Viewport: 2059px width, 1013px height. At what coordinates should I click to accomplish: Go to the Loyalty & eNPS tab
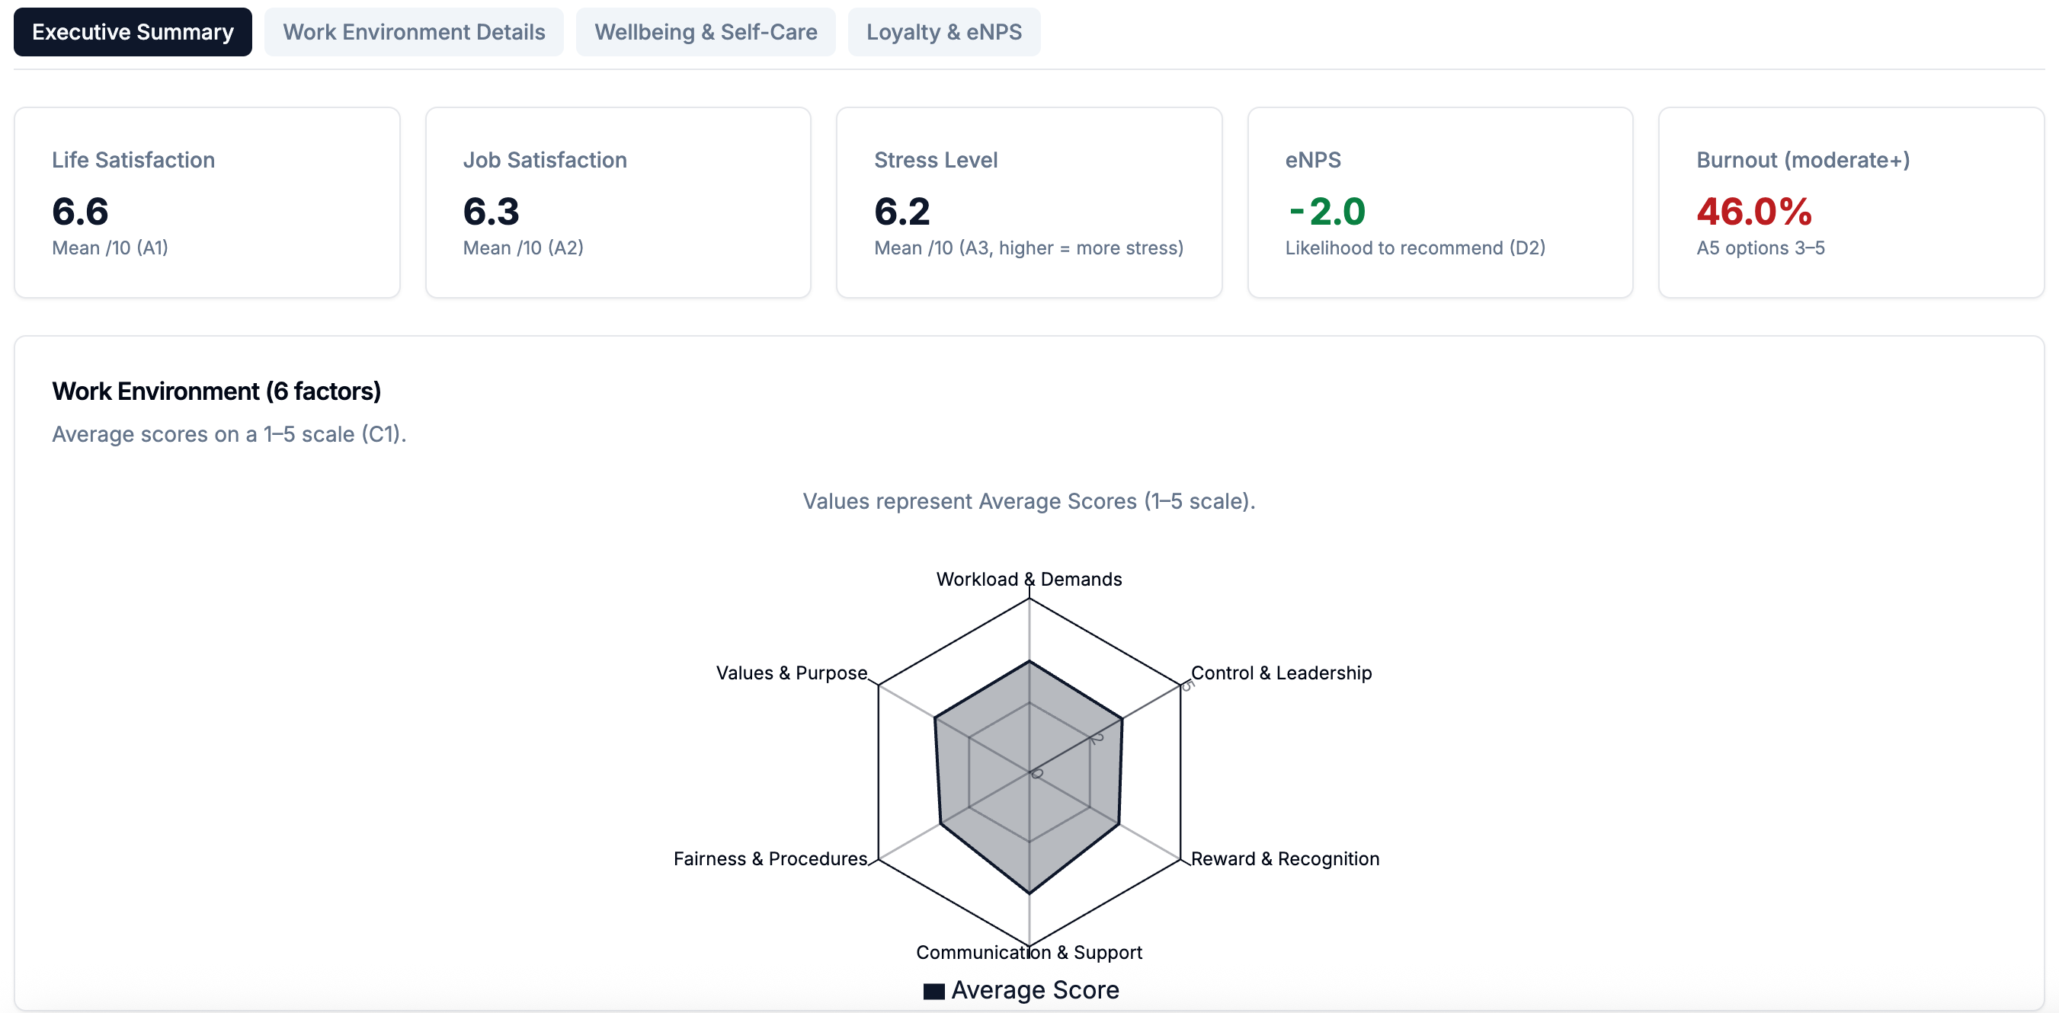(x=943, y=32)
